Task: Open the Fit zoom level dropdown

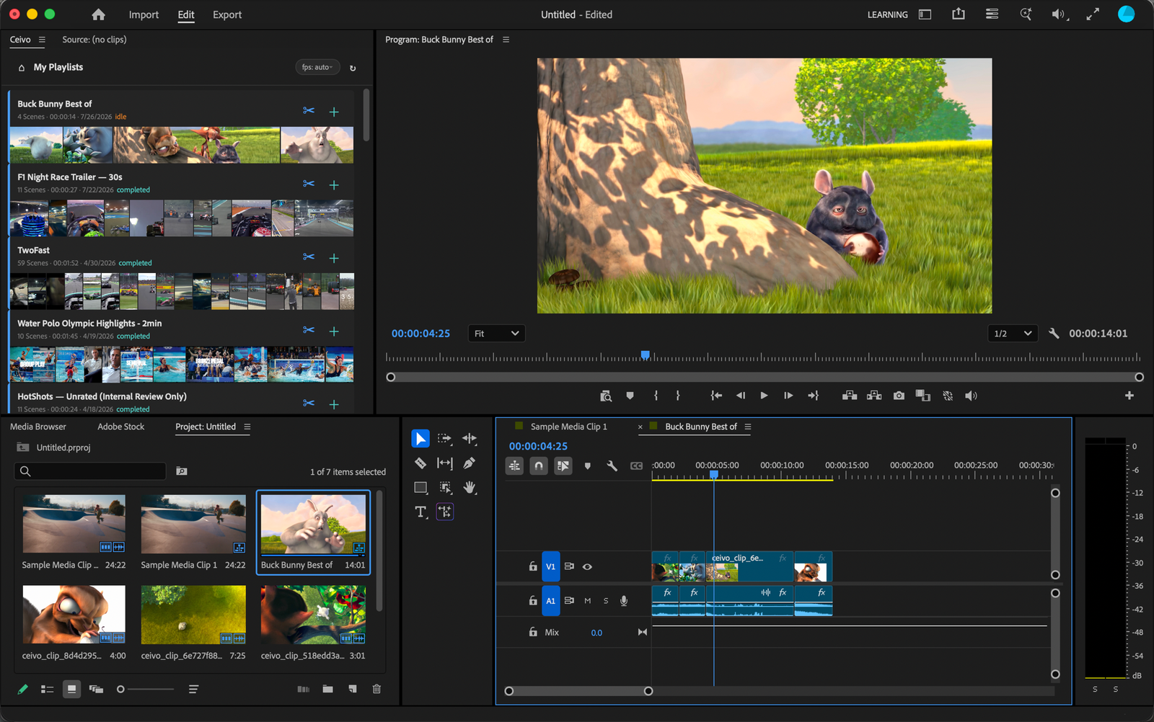Action: (x=497, y=334)
